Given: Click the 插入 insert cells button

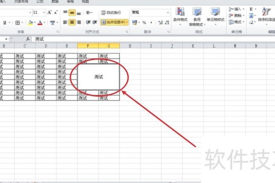Looking at the screenshot, I should point(236,9).
